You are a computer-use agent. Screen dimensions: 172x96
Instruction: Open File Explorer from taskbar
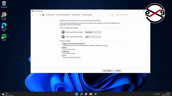coord(91,94)
